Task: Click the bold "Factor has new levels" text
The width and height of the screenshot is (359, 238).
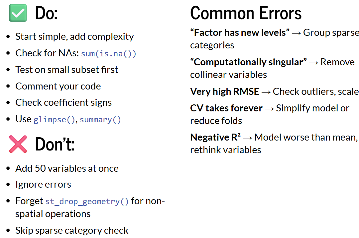Action: [x=240, y=33]
